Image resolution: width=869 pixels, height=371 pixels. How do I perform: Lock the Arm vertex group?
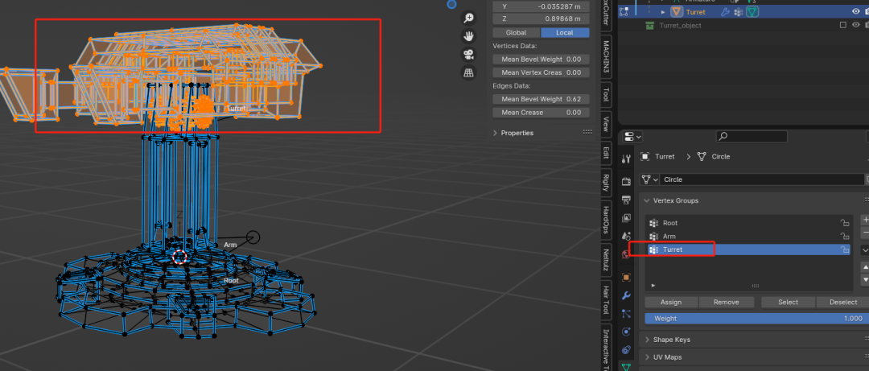coord(845,237)
